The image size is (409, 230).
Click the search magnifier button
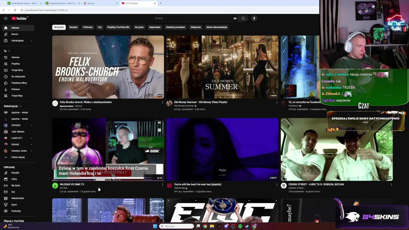pos(243,18)
